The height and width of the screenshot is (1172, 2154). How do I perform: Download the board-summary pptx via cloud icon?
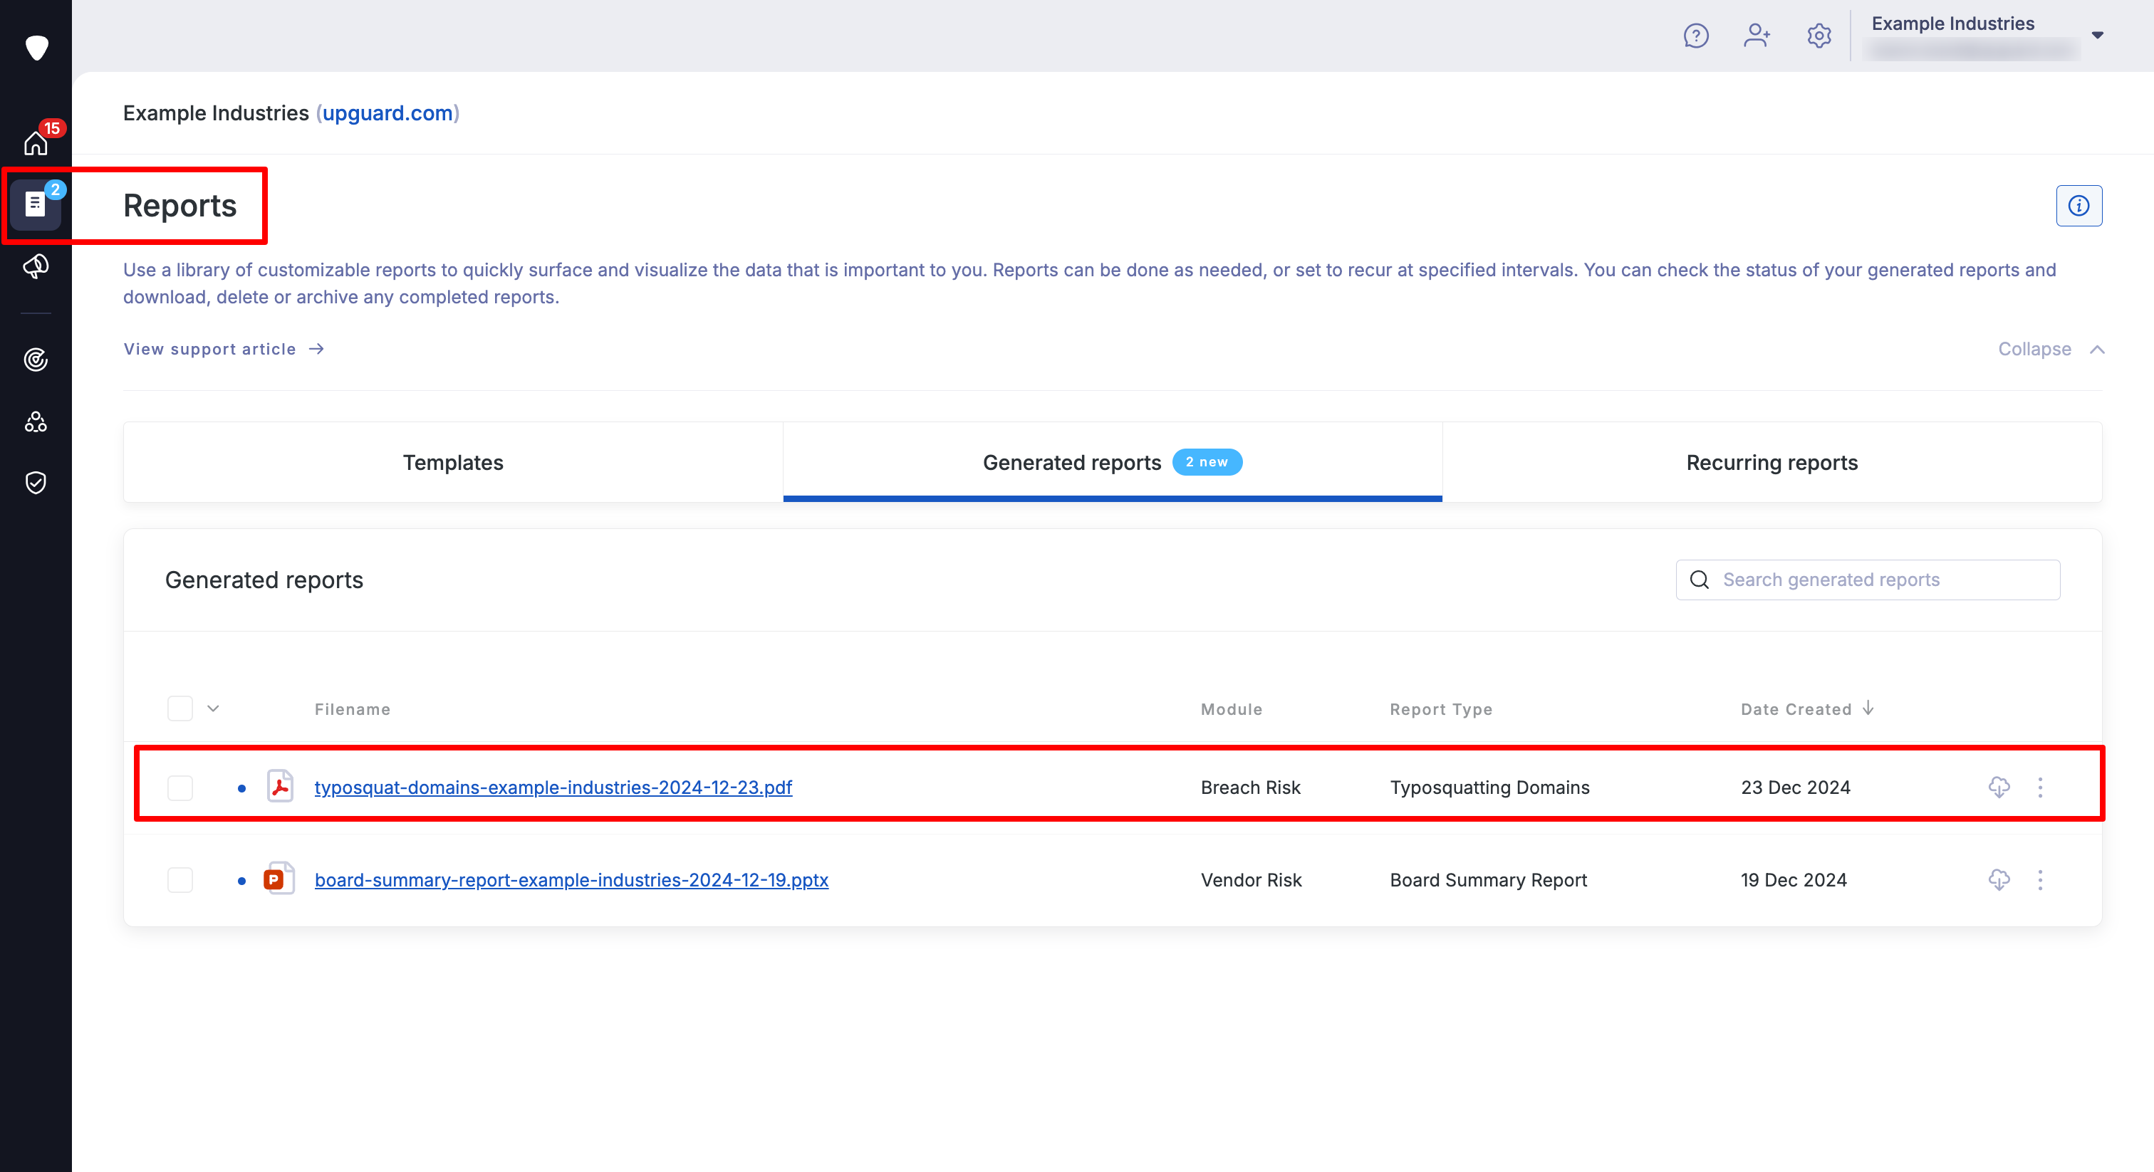click(x=1999, y=879)
